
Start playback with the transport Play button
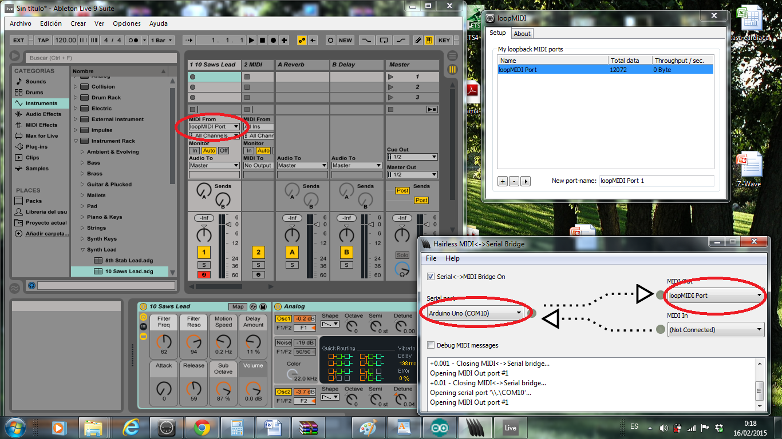click(x=251, y=41)
